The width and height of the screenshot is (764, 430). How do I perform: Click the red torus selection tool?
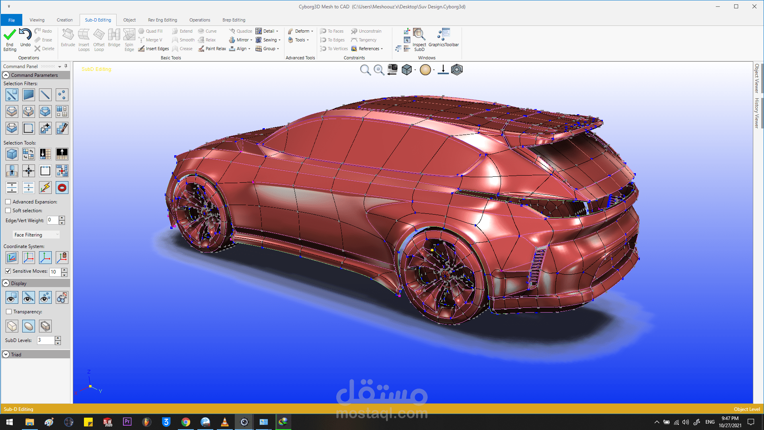click(x=62, y=188)
